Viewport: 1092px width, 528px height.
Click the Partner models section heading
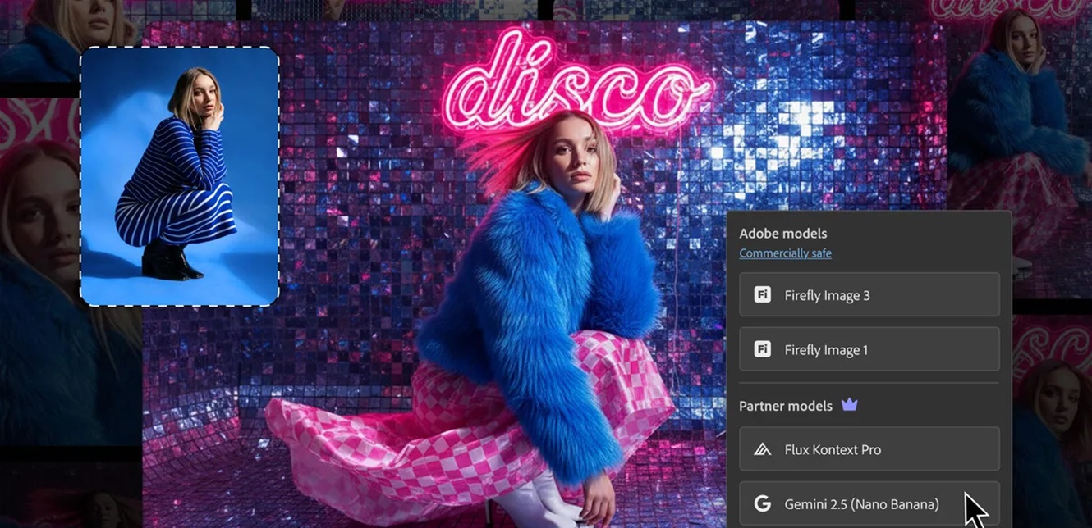click(x=786, y=406)
